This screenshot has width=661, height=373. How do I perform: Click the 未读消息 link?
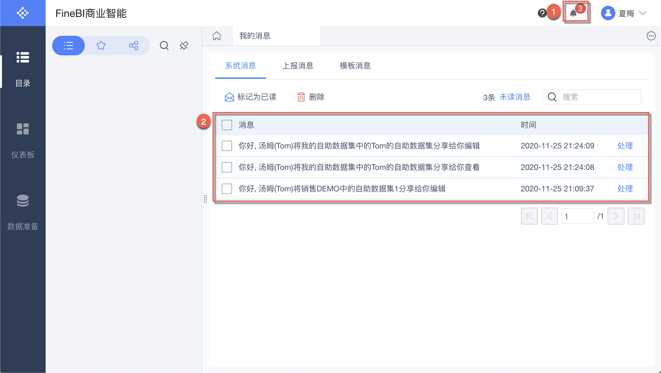pos(515,97)
